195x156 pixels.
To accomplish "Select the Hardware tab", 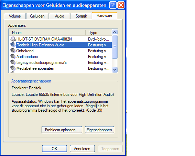I will [105, 16].
